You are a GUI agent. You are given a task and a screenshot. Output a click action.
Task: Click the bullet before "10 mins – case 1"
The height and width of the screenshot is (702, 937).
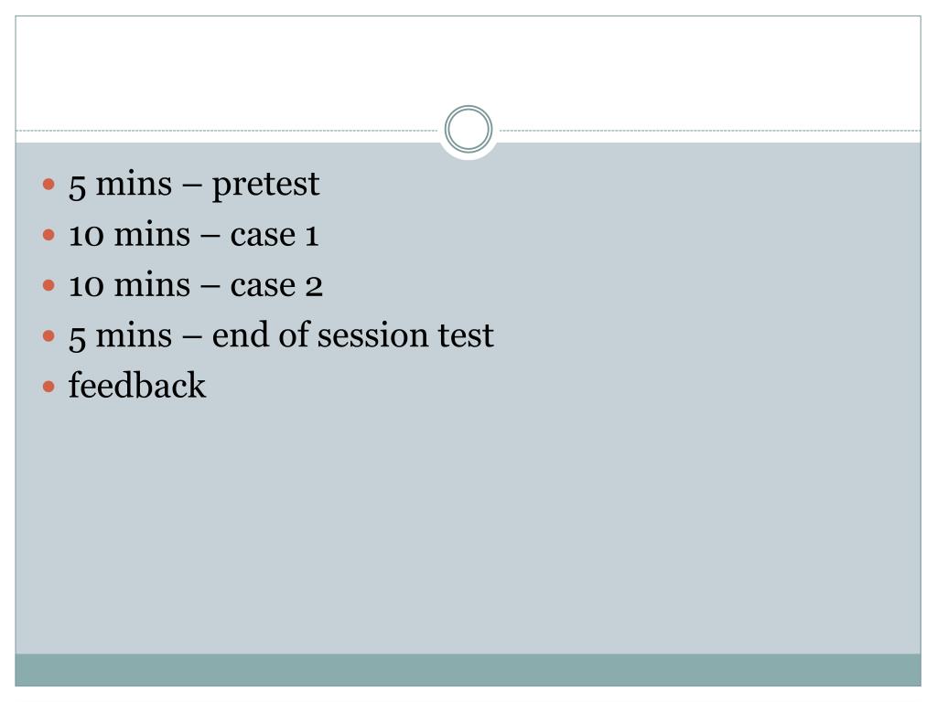pyautogui.click(x=50, y=236)
